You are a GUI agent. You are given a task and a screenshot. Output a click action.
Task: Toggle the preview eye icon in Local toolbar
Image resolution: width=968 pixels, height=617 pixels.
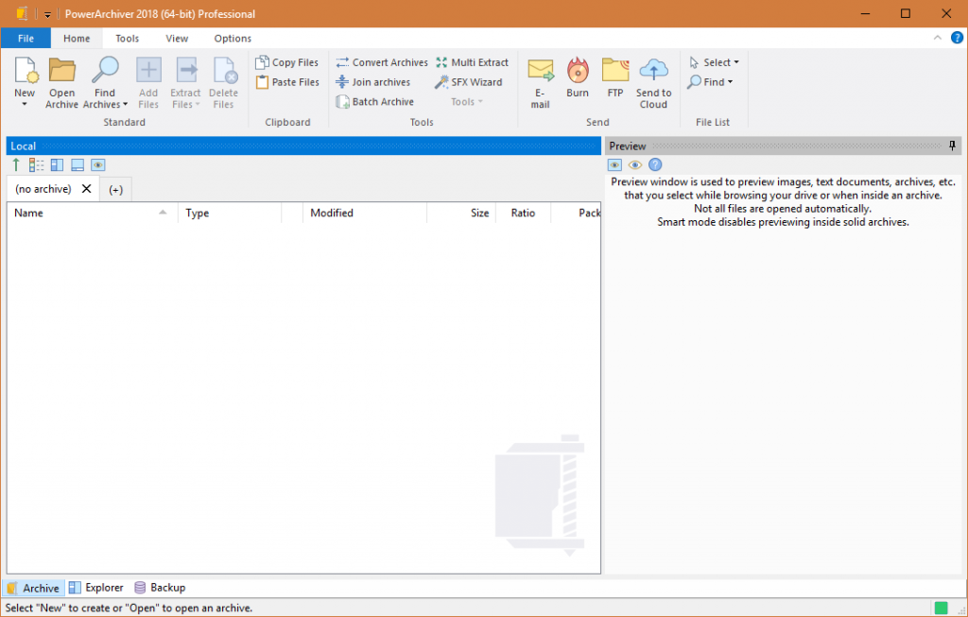pyautogui.click(x=98, y=165)
